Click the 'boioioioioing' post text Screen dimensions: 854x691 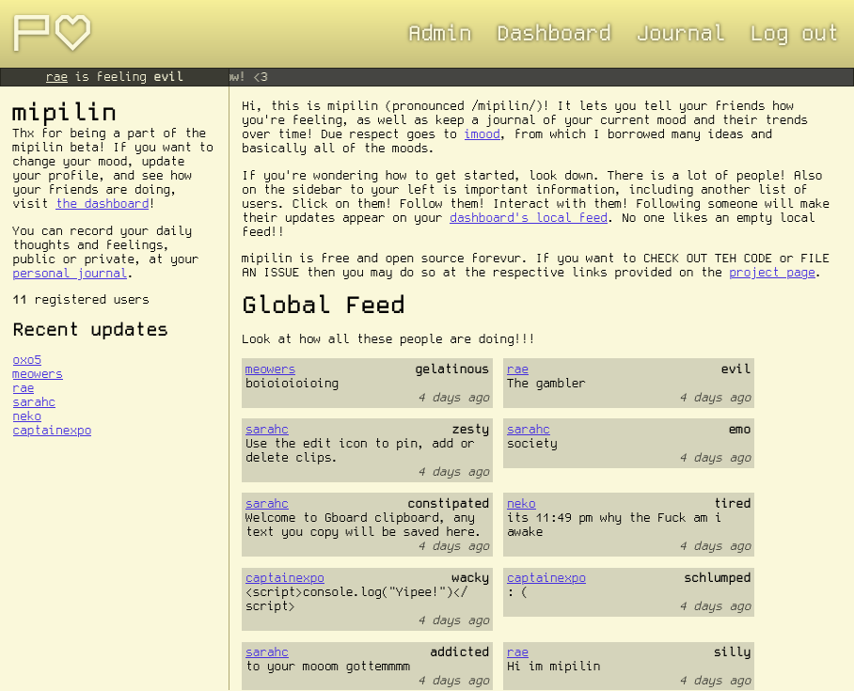[292, 384]
